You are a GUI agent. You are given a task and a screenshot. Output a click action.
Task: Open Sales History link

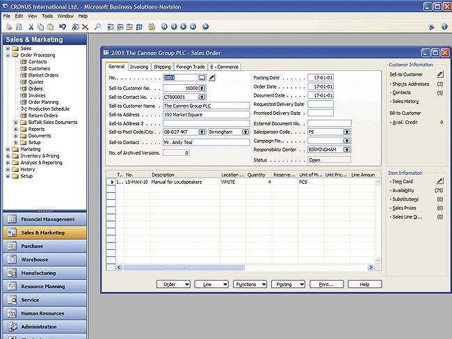[x=405, y=101]
